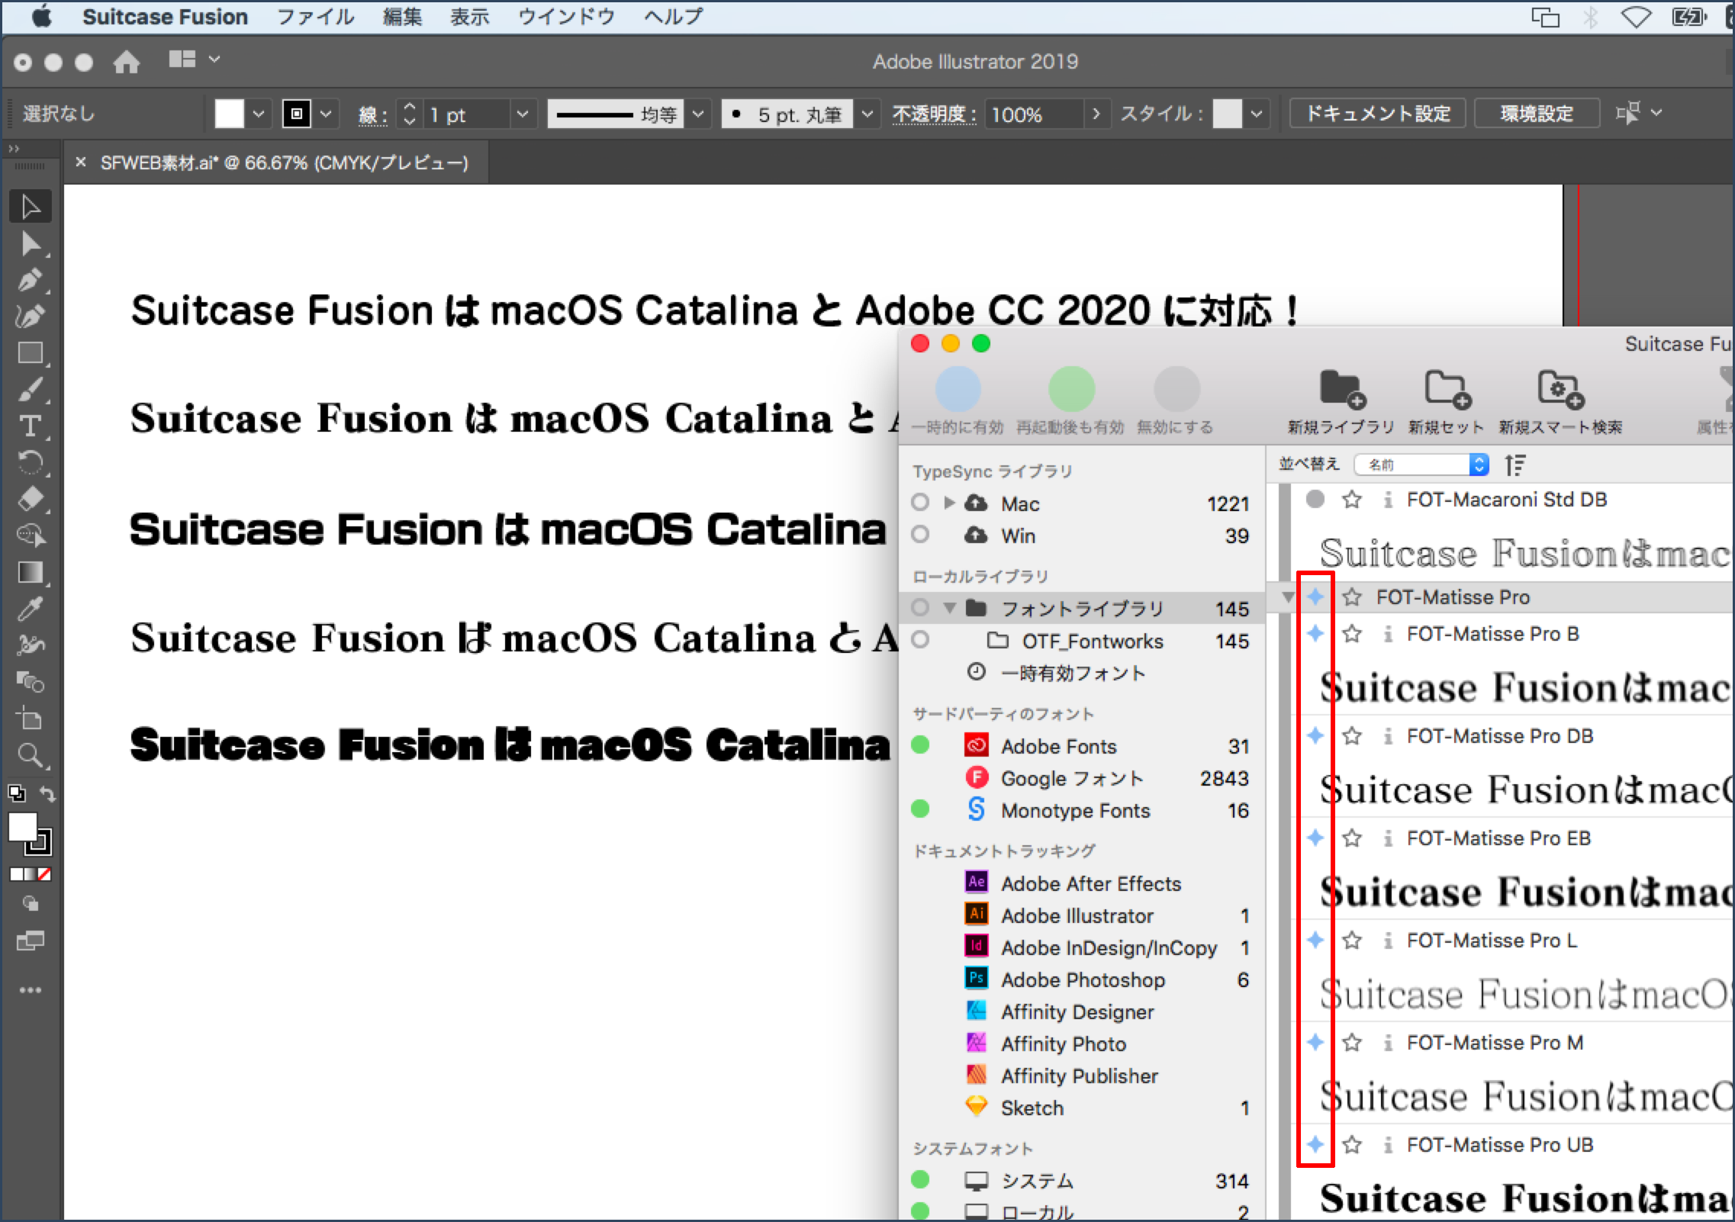Viewport: 1735px width, 1222px height.
Task: Collapse FOT-Matisse Pro family triangle
Action: (x=1289, y=597)
